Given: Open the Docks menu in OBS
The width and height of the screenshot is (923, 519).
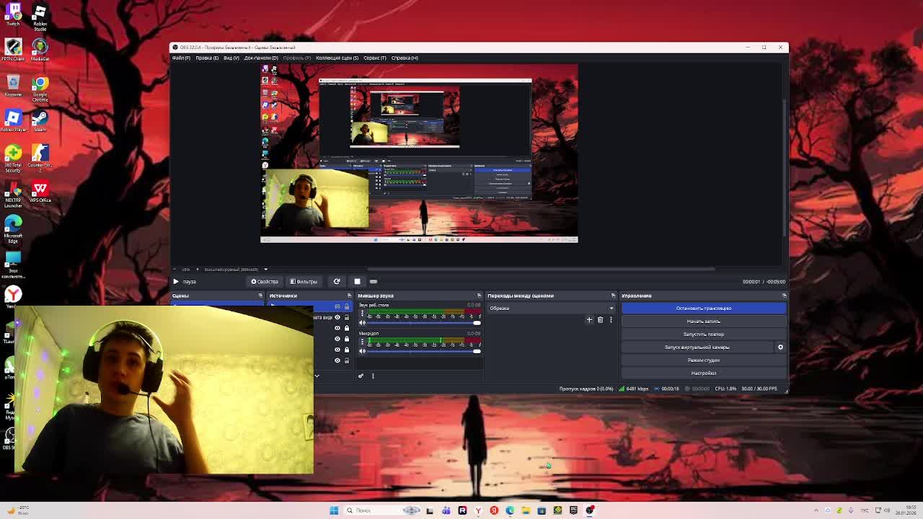Looking at the screenshot, I should [261, 58].
